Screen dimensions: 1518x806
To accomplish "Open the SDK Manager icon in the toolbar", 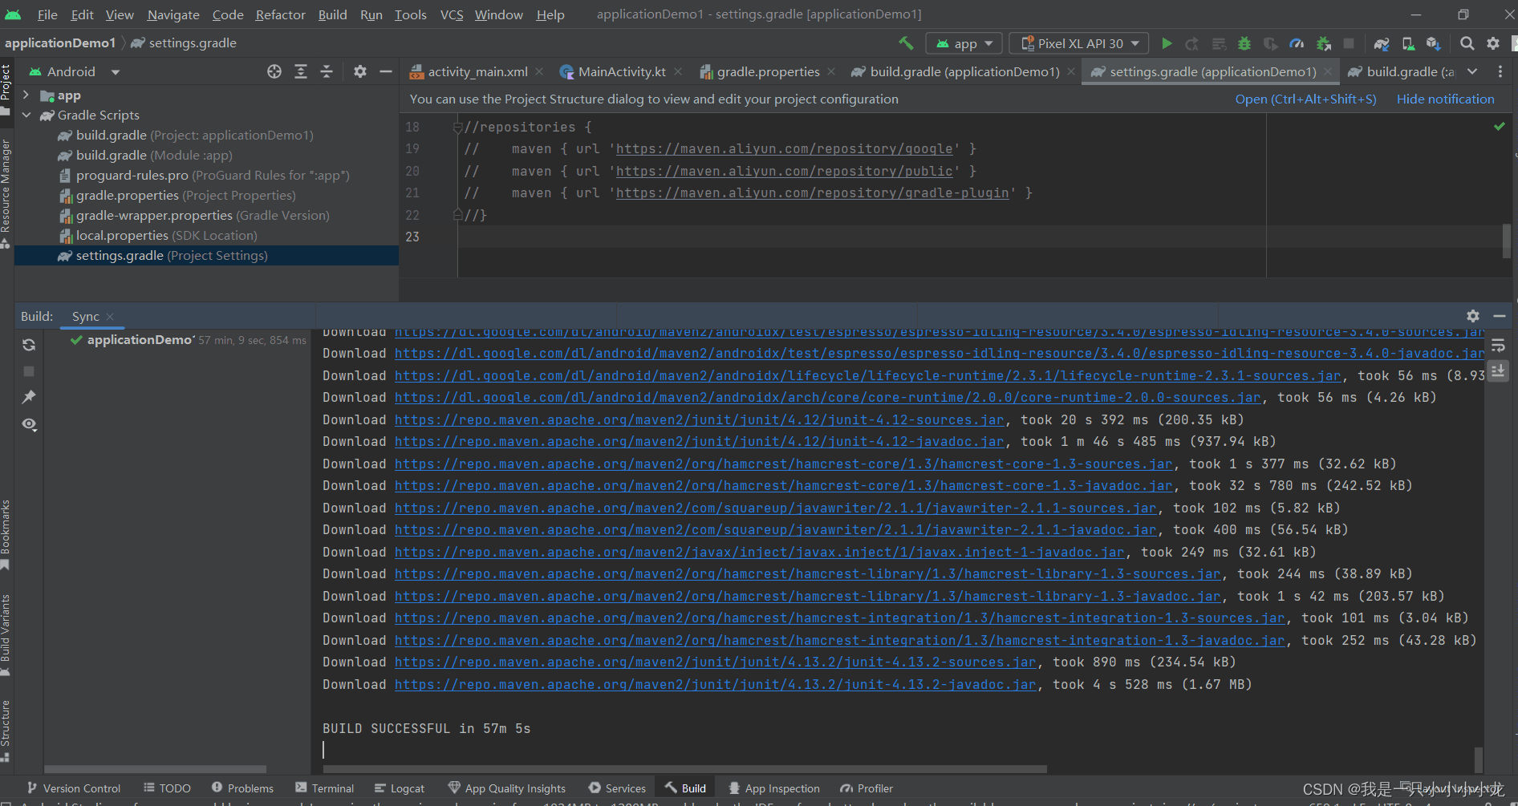I will click(x=1433, y=43).
